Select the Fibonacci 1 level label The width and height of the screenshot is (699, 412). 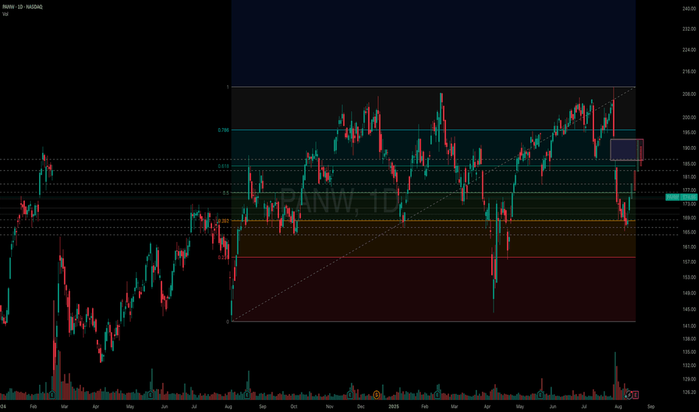228,88
